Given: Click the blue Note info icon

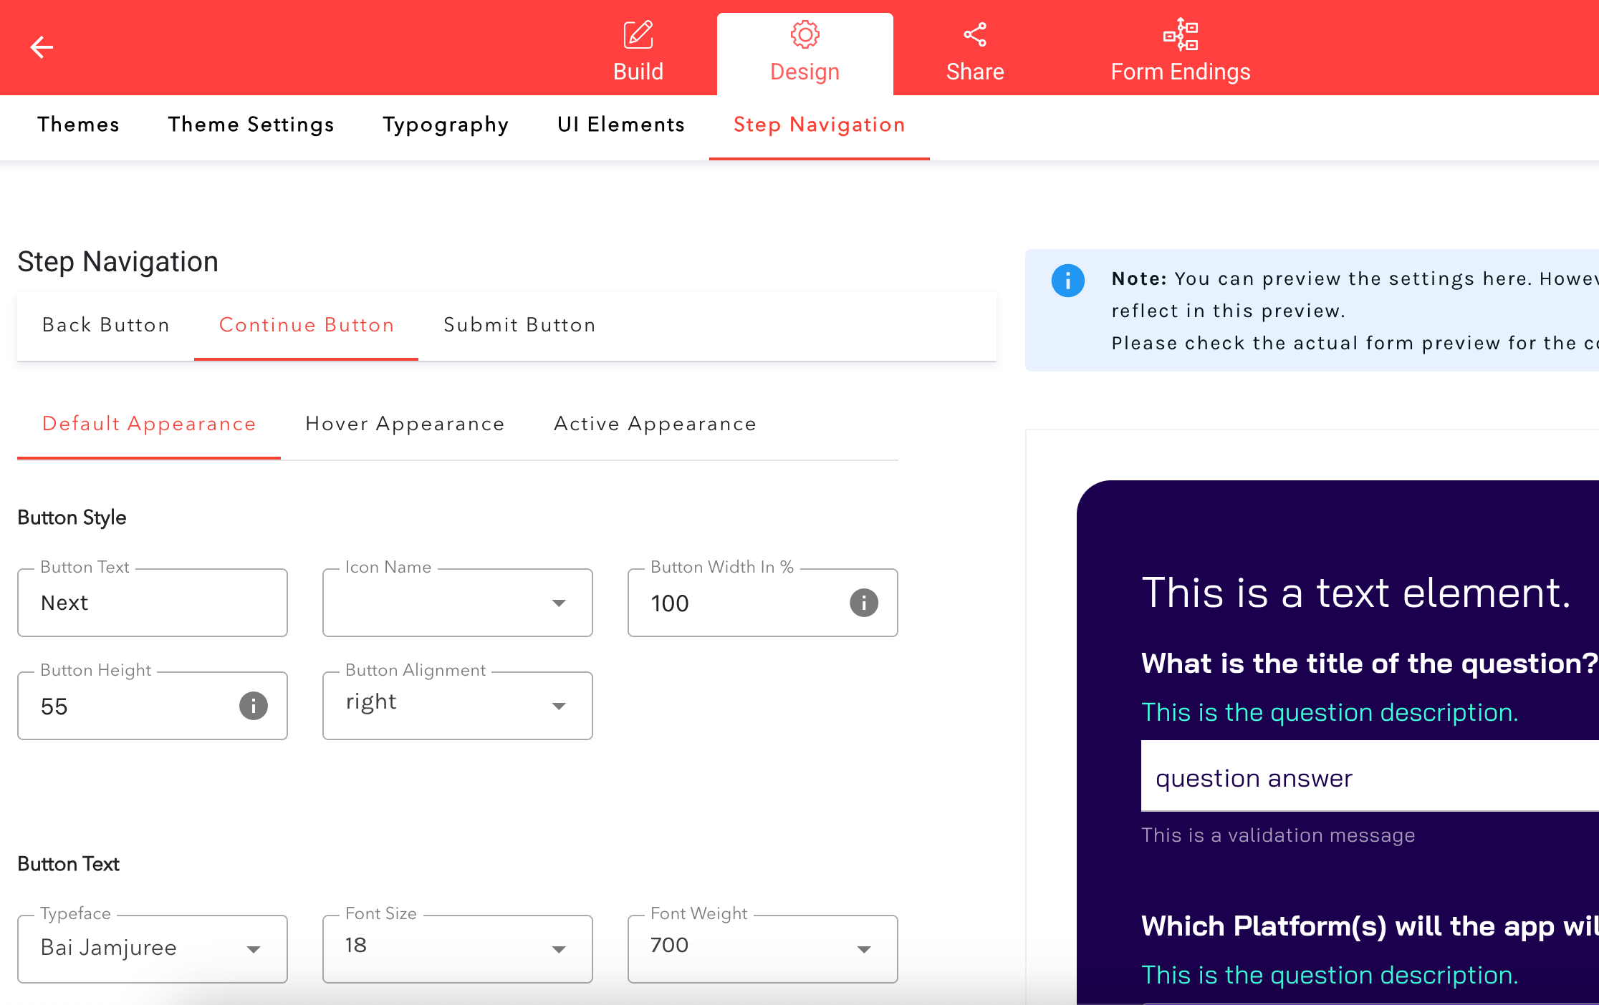Looking at the screenshot, I should pyautogui.click(x=1067, y=281).
